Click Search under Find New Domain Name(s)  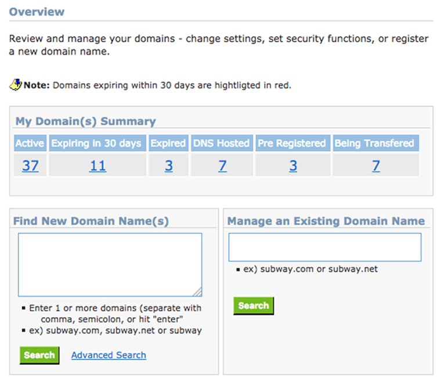coord(39,355)
